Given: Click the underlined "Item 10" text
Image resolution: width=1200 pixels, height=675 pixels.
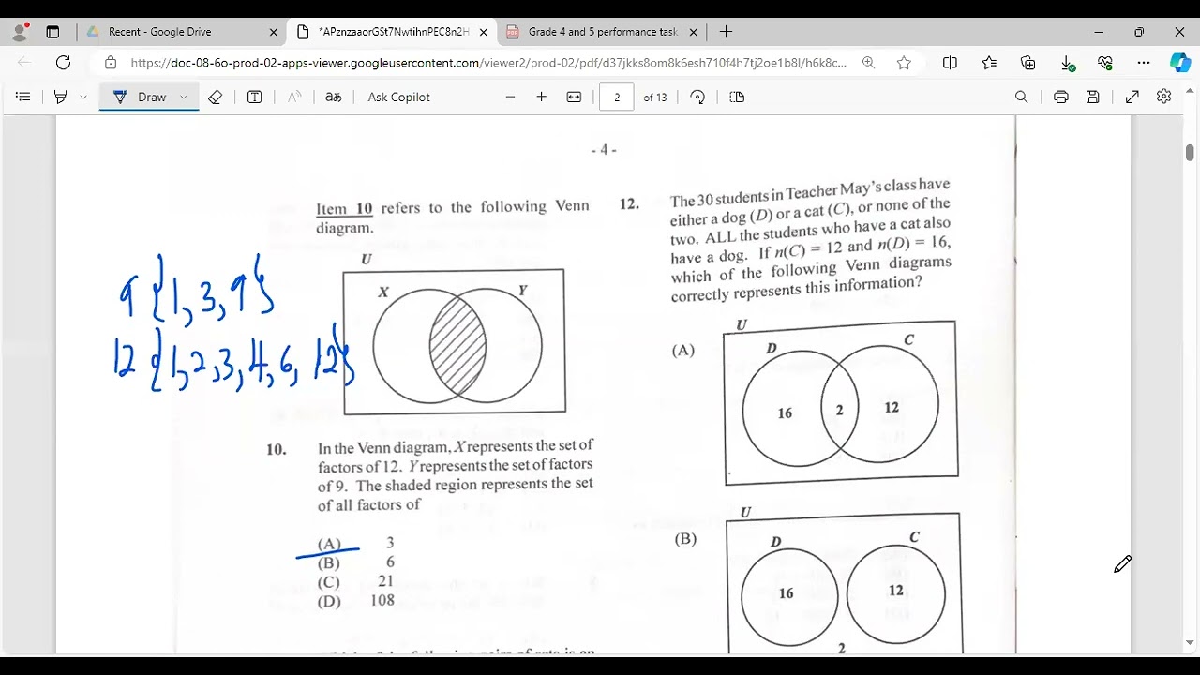Looking at the screenshot, I should coord(344,209).
